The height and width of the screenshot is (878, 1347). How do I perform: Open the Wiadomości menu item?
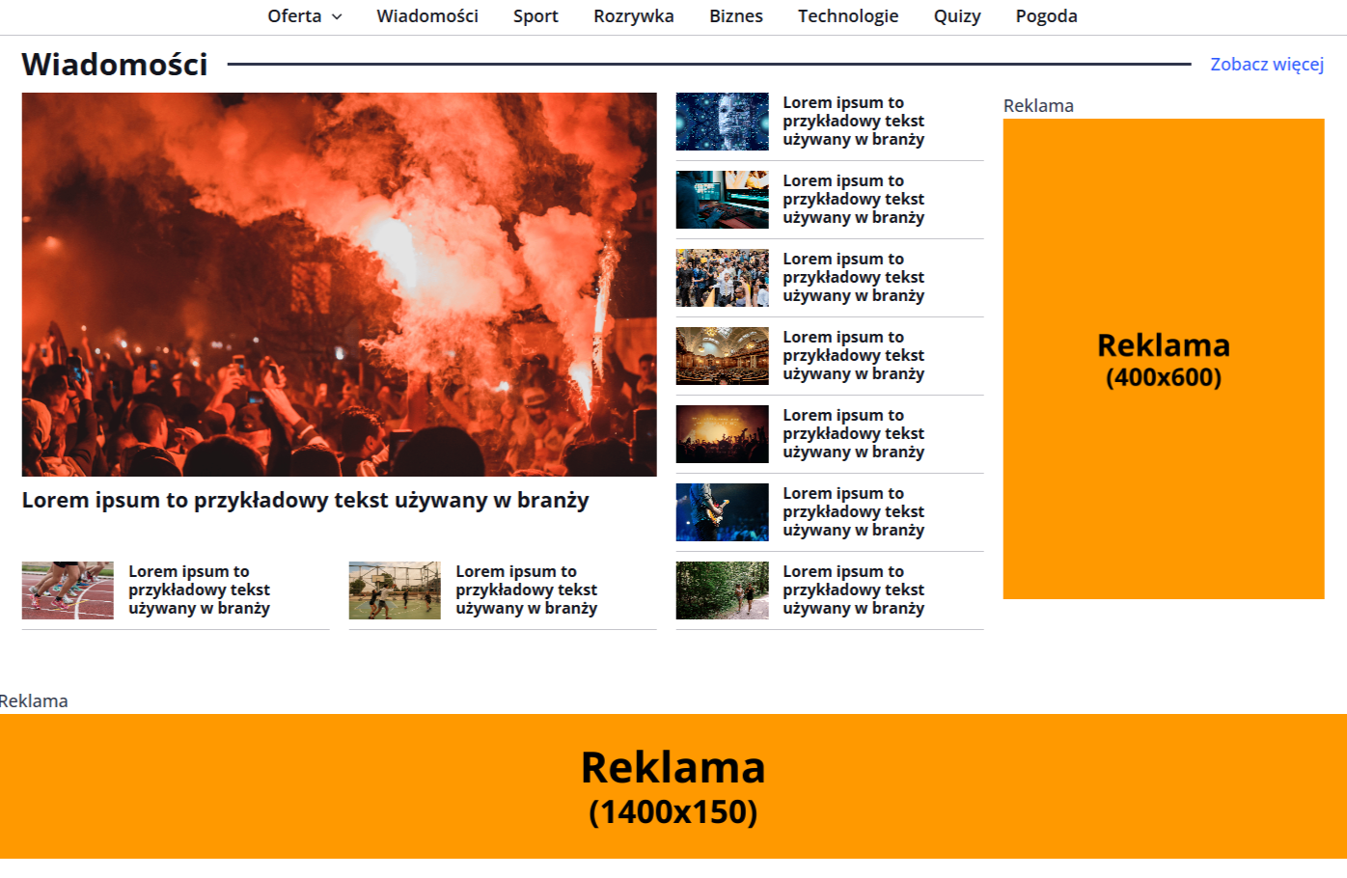[426, 16]
